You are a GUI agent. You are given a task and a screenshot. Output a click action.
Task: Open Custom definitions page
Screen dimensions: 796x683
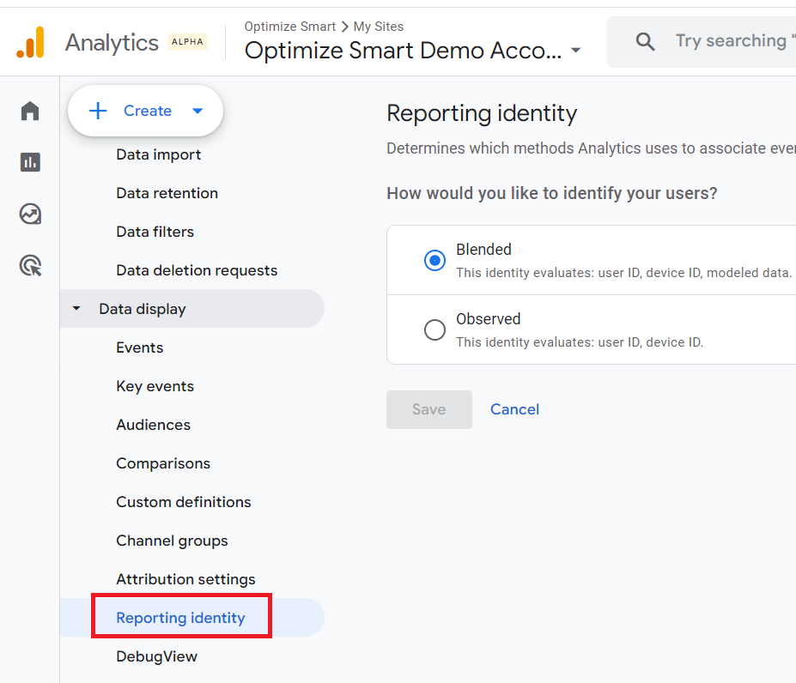click(x=183, y=502)
